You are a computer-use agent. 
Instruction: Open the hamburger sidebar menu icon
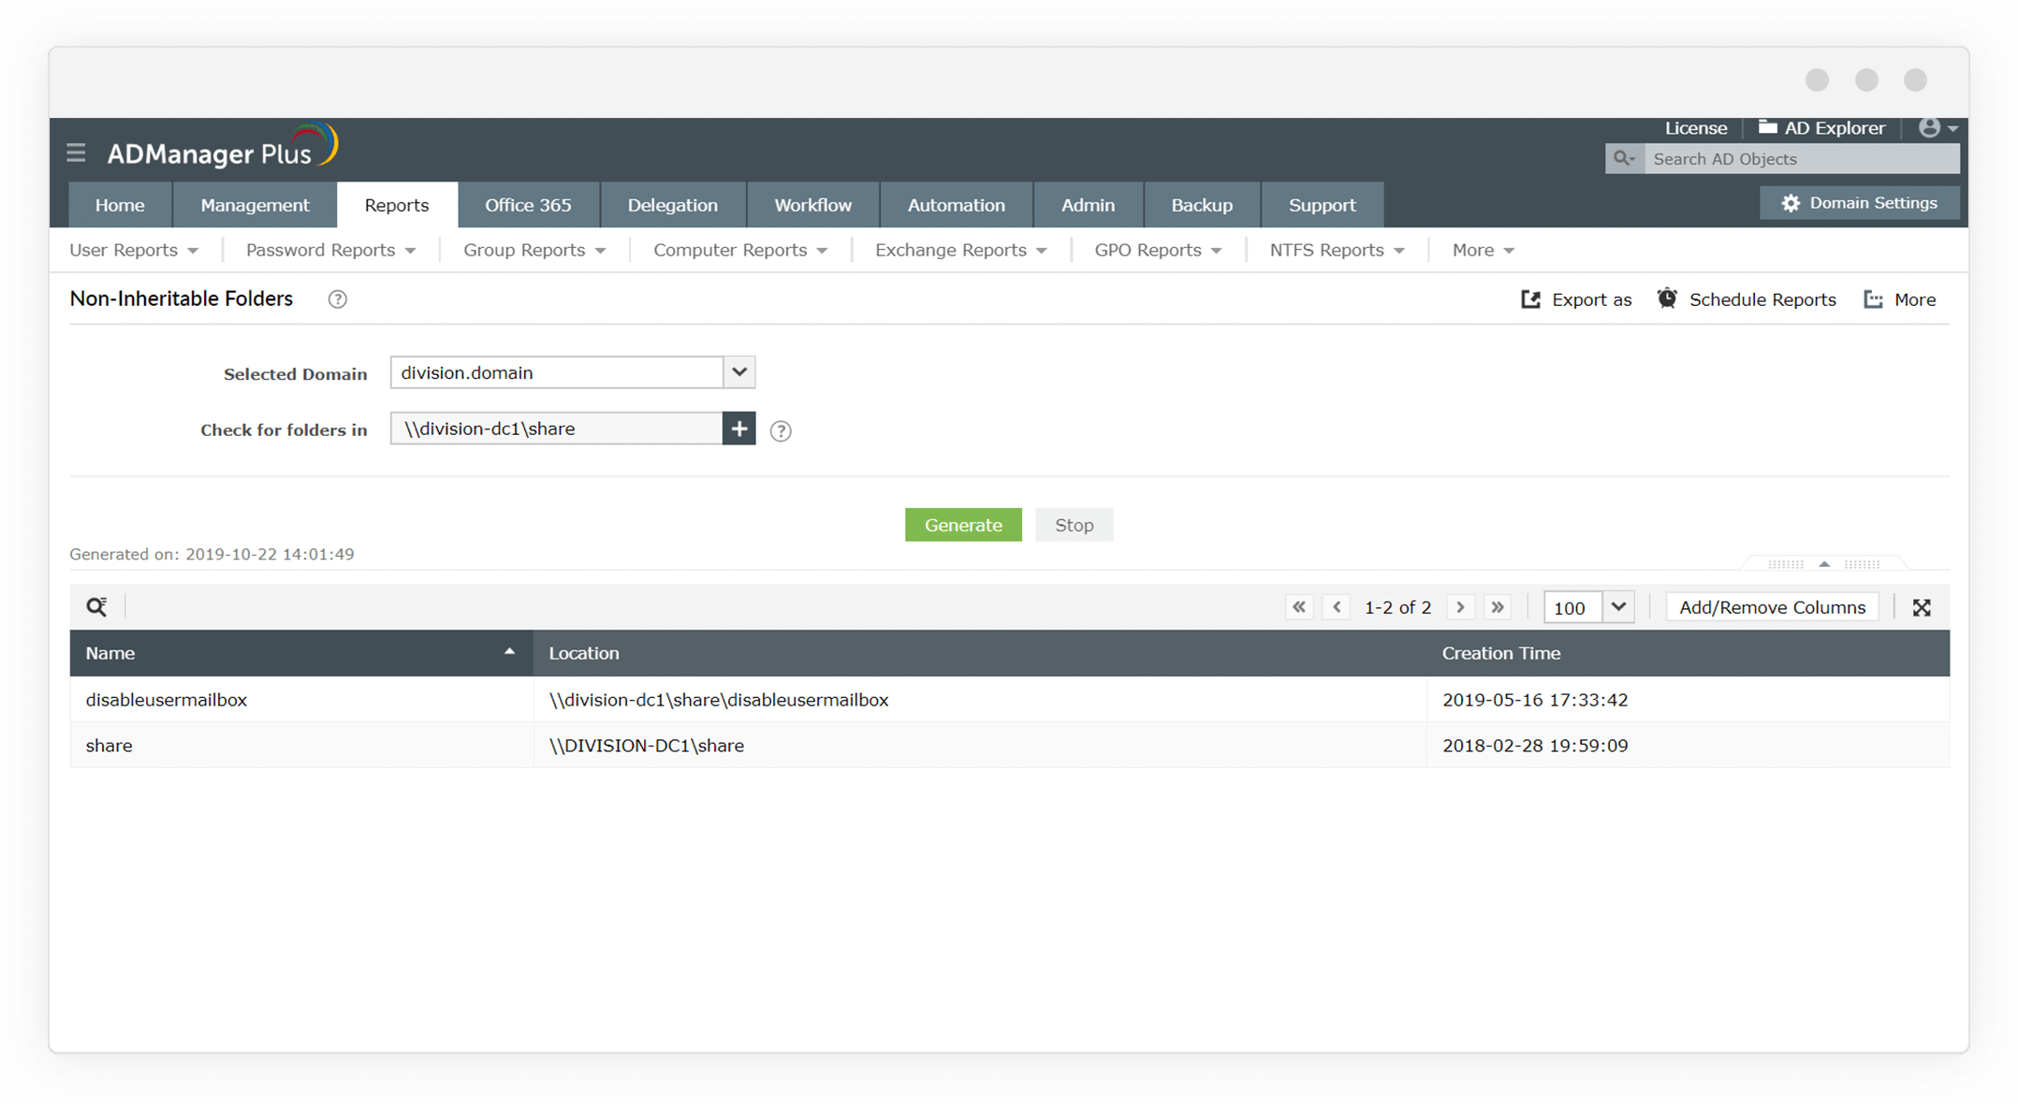tap(76, 153)
